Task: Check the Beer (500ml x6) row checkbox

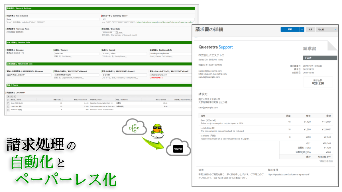Action: click(x=8, y=103)
